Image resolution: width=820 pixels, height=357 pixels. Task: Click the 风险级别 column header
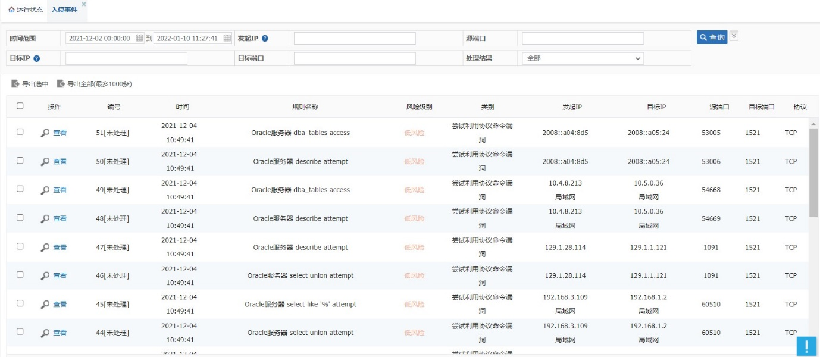pos(419,107)
